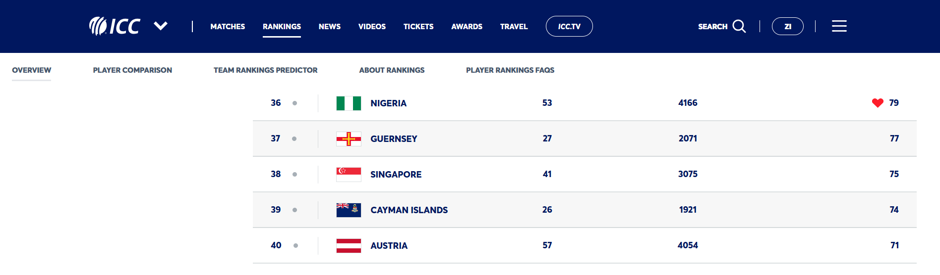The width and height of the screenshot is (940, 275).
Task: Expand the chevron next to ICC logo
Action: coord(161,26)
